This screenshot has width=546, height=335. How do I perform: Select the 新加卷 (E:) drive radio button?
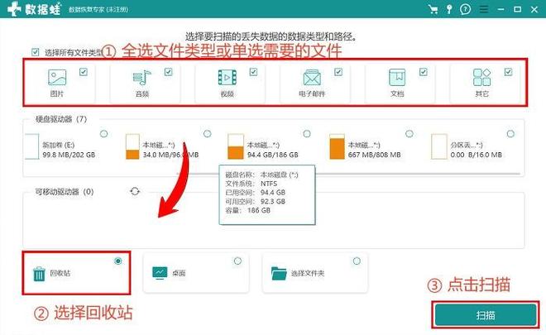pos(103,134)
